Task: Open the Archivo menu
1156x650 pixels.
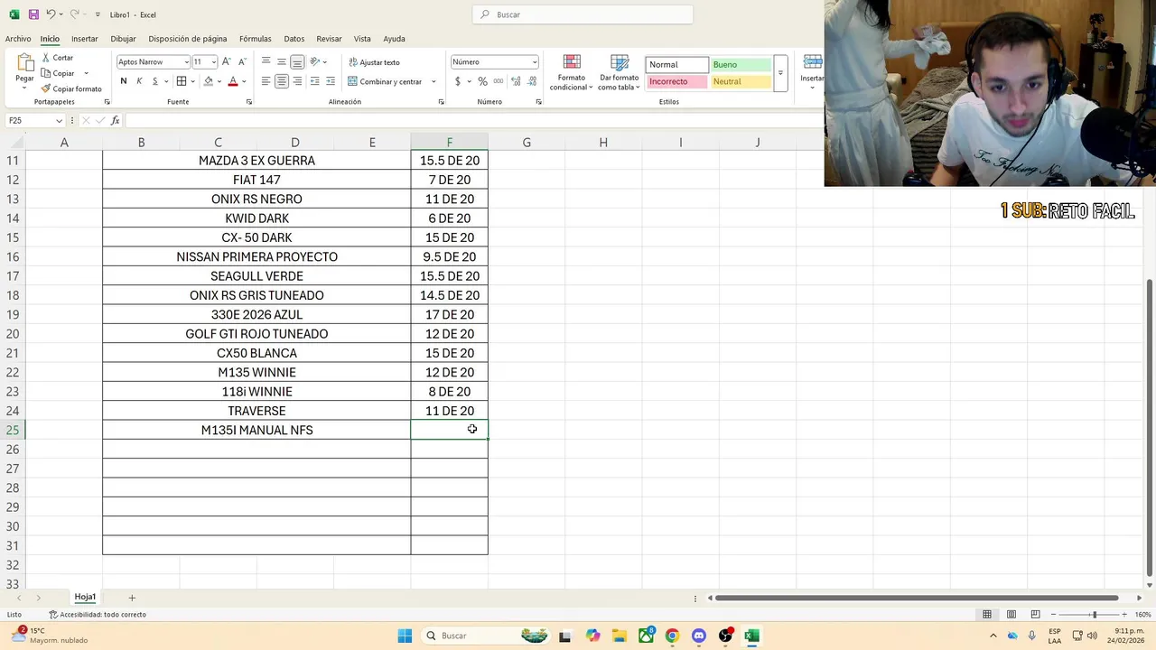Action: pos(18,39)
